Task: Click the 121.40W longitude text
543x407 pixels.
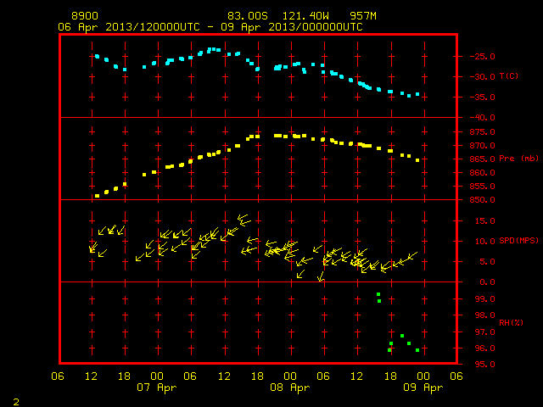Action: pos(305,16)
